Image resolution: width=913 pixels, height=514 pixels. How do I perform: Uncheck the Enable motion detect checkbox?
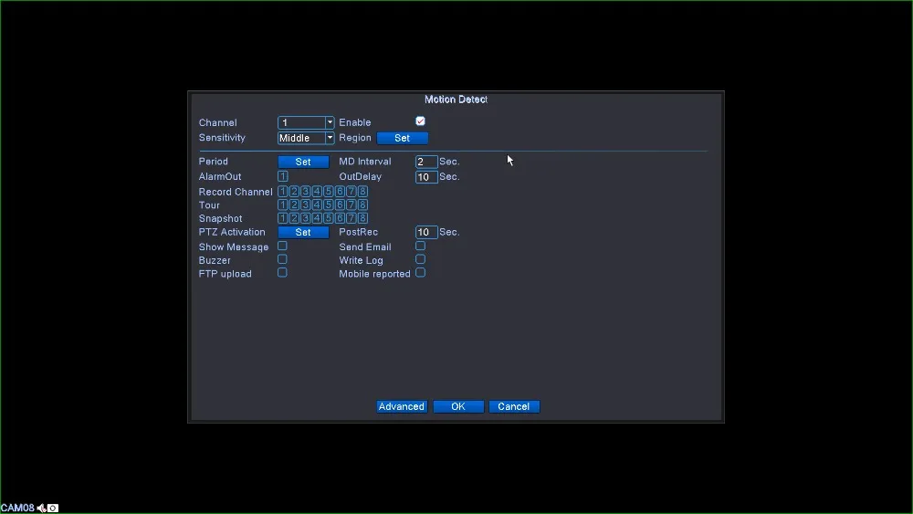pos(420,121)
